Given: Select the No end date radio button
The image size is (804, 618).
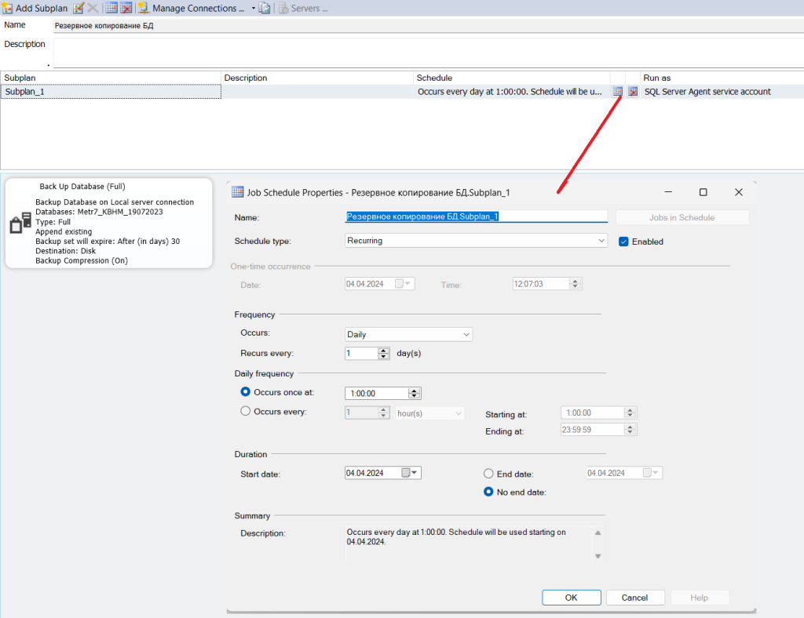Looking at the screenshot, I should 488,492.
